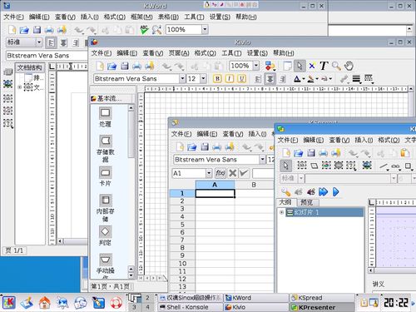The height and width of the screenshot is (312, 416).
Task: Select the hand pan tool in Kivio
Action: [349, 66]
